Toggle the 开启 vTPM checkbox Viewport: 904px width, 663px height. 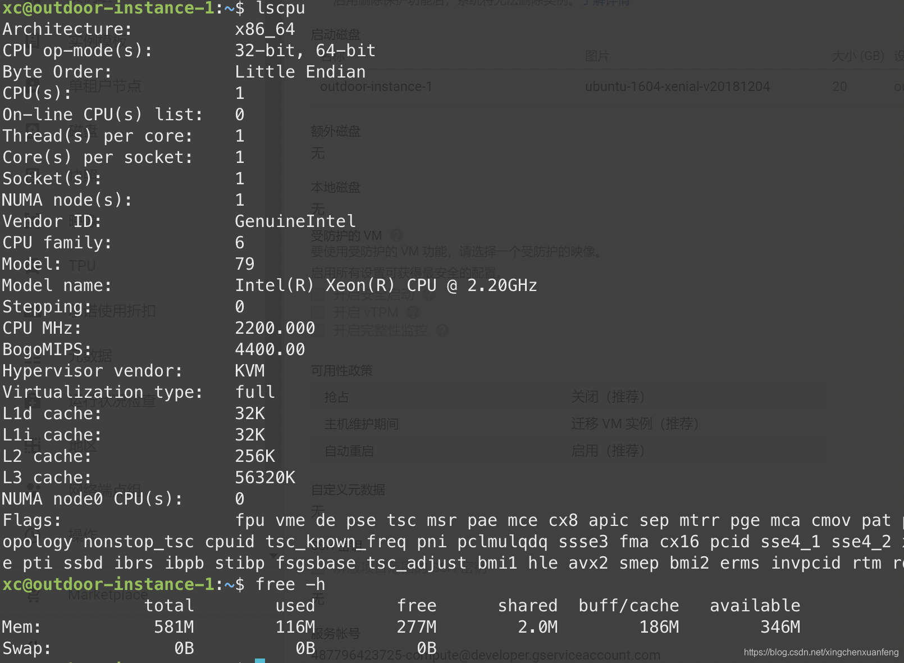pyautogui.click(x=318, y=312)
